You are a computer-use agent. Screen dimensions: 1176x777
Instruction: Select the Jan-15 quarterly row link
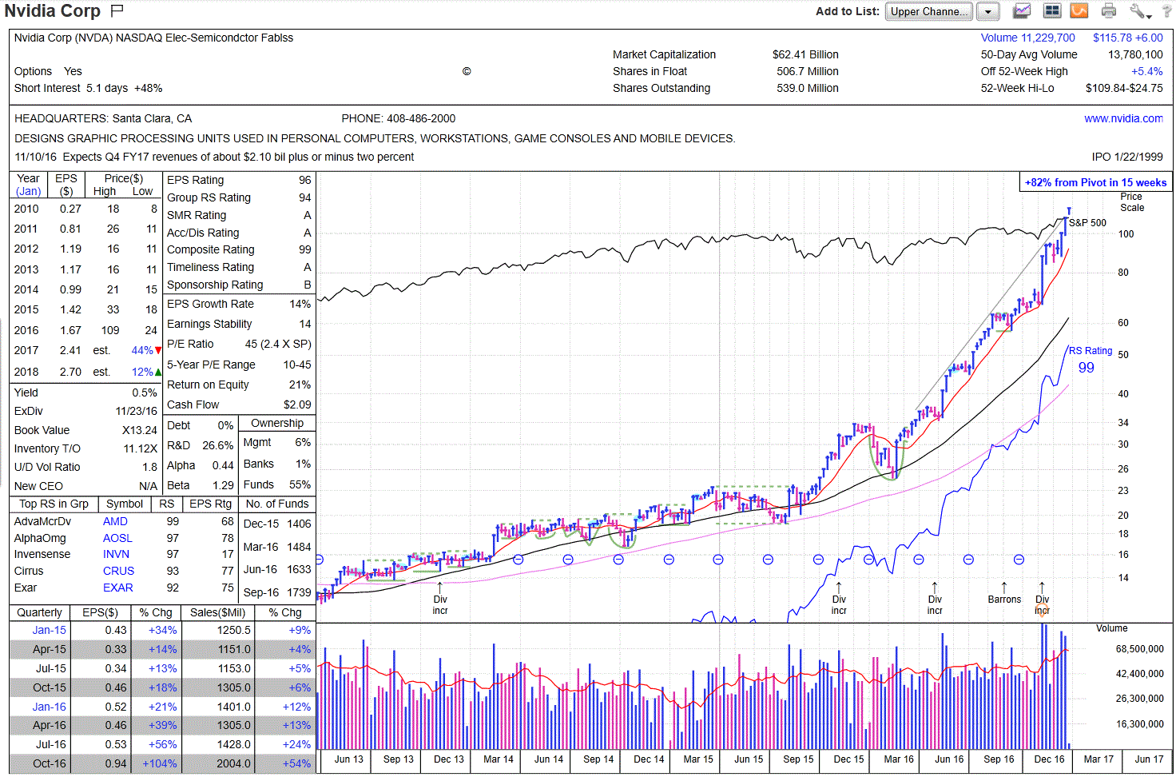tap(49, 630)
